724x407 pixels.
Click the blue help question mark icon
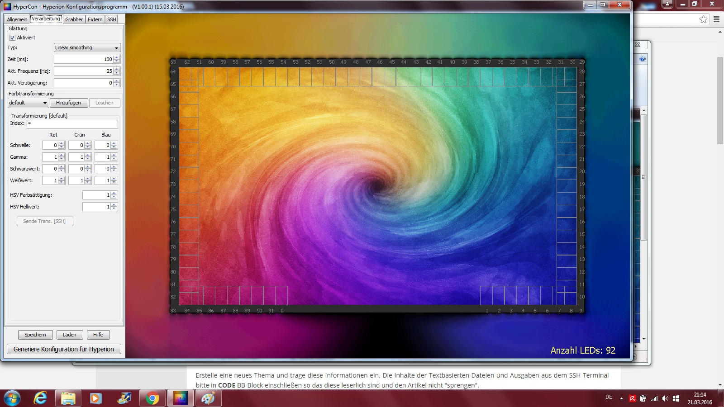643,59
